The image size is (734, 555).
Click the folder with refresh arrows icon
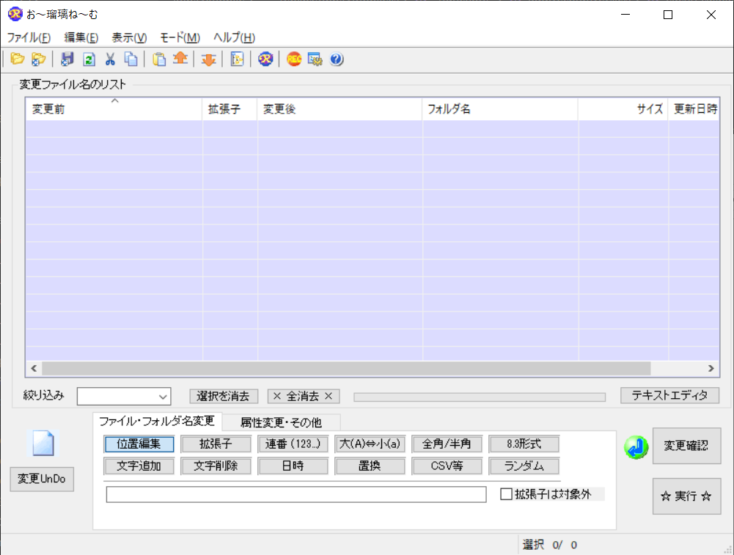tap(38, 59)
